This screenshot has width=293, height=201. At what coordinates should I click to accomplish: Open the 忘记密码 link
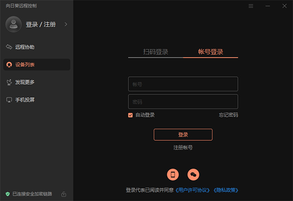pos(229,115)
